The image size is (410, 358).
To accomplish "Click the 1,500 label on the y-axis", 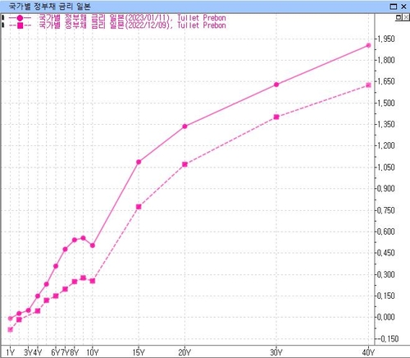I will 386,103.
